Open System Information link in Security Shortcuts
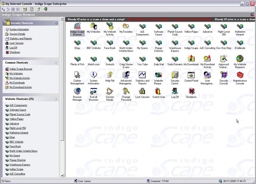This screenshot has height=184, width=256. 19,29
